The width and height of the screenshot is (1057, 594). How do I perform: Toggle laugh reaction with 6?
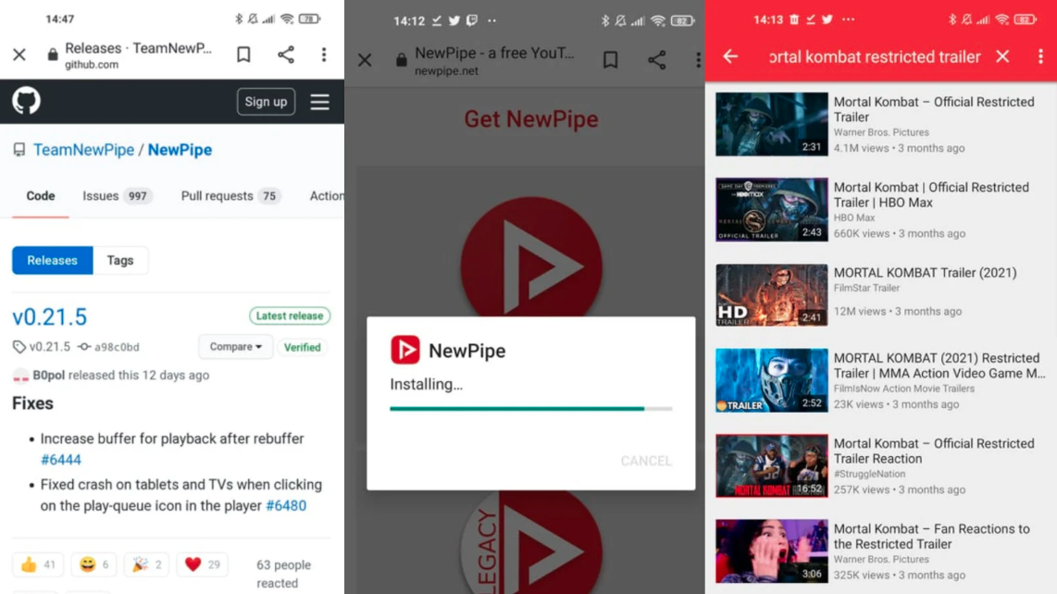tap(93, 564)
